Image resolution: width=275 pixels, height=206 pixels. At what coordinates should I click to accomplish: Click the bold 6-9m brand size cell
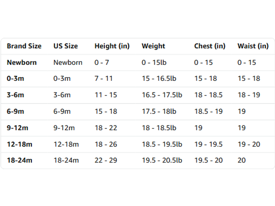pos(15,111)
